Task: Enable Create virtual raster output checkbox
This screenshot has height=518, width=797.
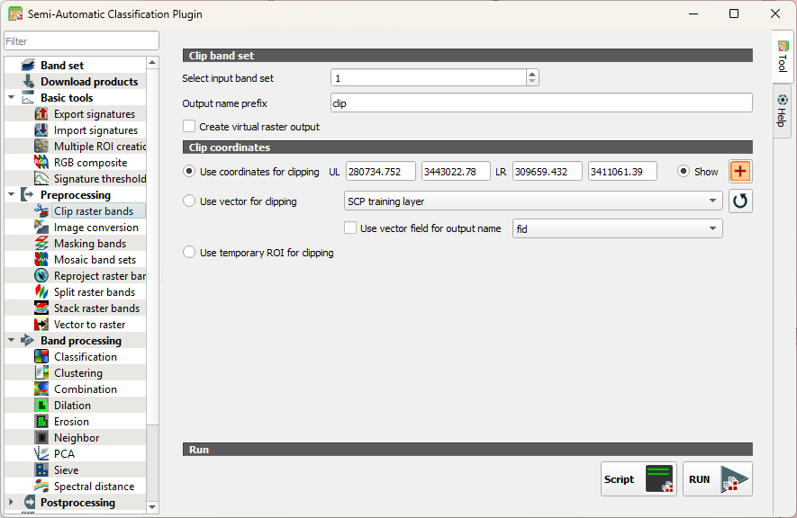Action: [189, 127]
